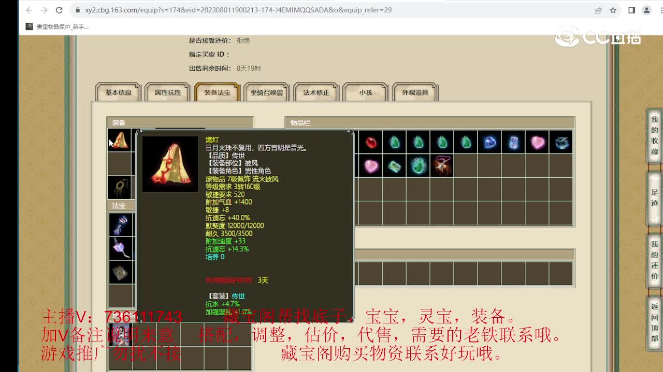Click the 法宝 section header
The width and height of the screenshot is (663, 372).
tap(120, 206)
